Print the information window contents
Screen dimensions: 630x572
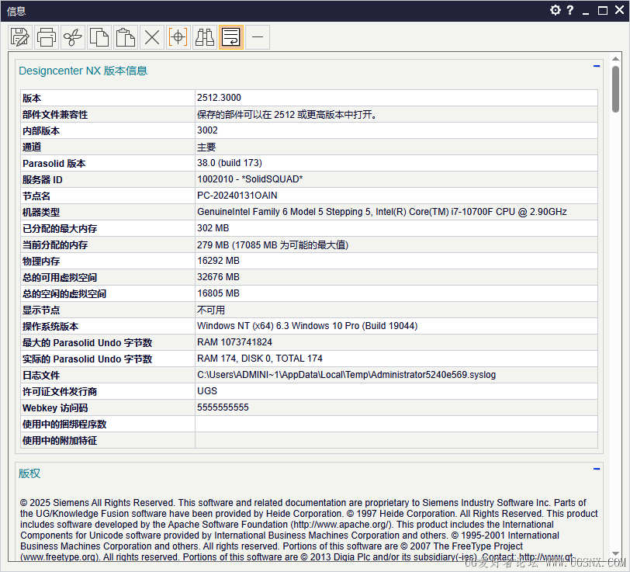(47, 37)
